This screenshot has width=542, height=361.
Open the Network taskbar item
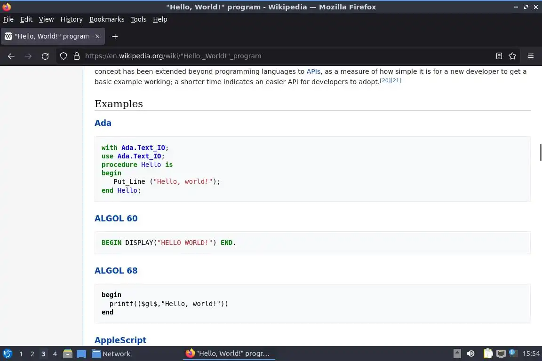tap(112, 354)
